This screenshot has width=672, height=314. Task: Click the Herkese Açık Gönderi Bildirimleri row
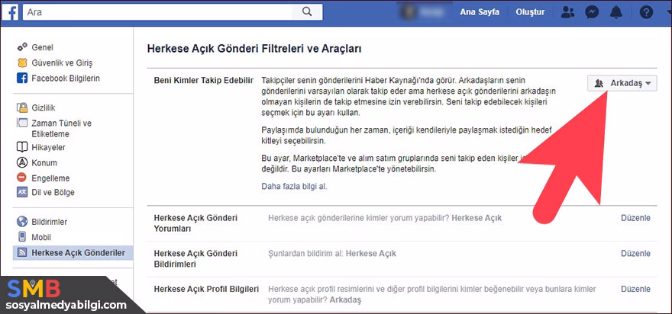[402, 258]
